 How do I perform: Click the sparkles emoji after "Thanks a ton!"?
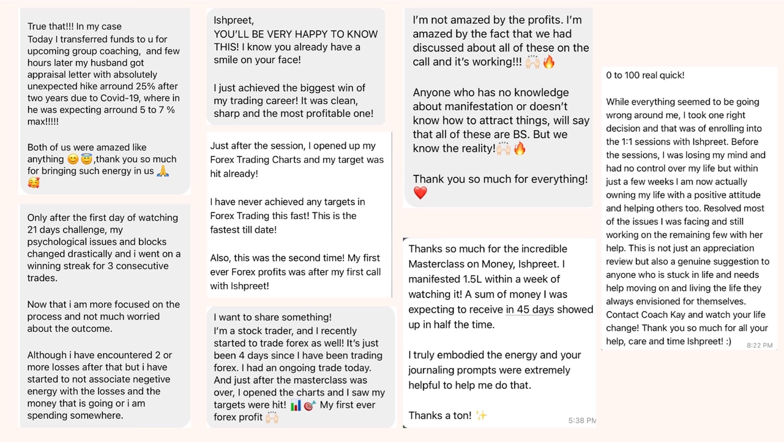tap(481, 416)
